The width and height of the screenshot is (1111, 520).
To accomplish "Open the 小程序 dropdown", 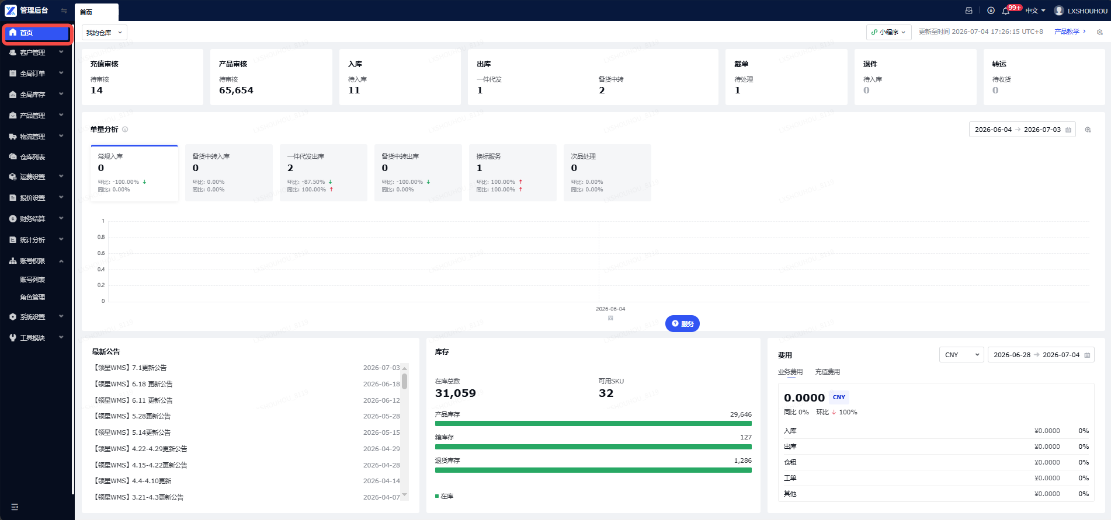I will tap(888, 32).
